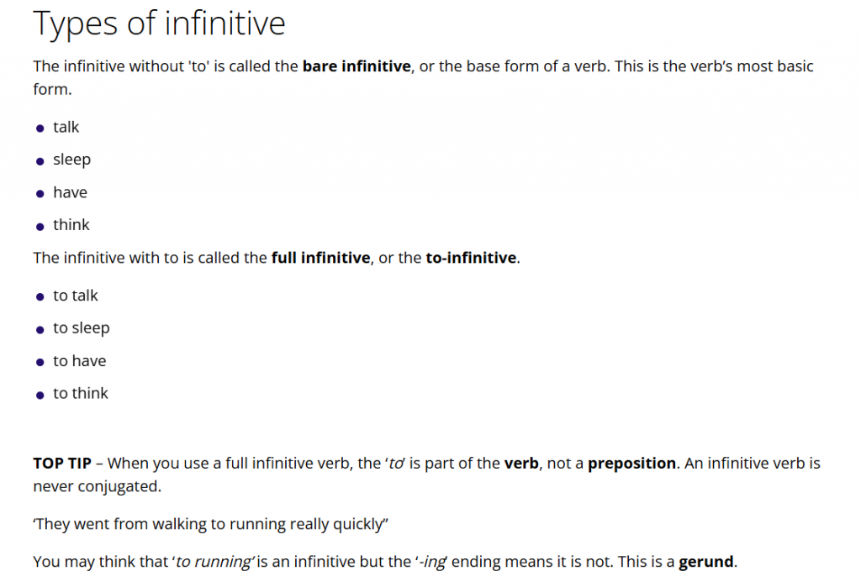The width and height of the screenshot is (861, 587).
Task: Select the 'talk' bullet item
Action: pyautogui.click(x=66, y=128)
